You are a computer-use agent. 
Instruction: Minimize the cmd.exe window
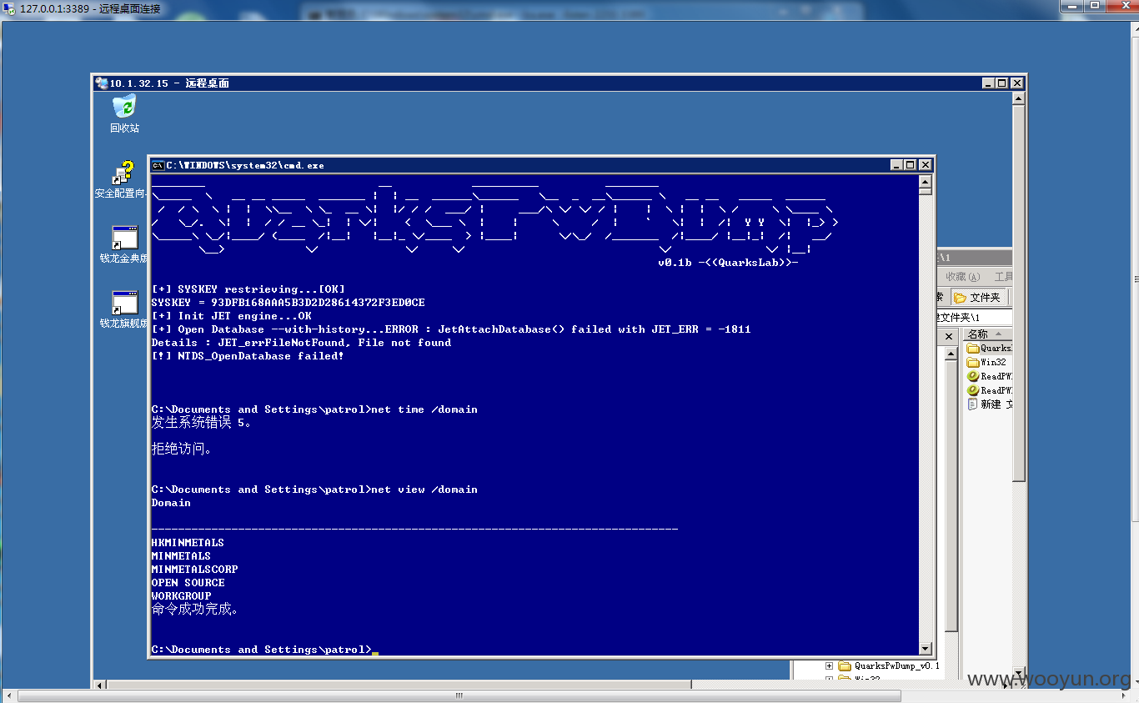click(x=896, y=165)
